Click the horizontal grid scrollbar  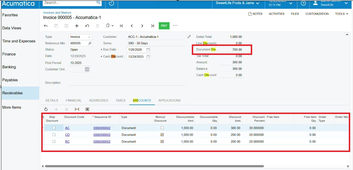pyautogui.click(x=154, y=166)
